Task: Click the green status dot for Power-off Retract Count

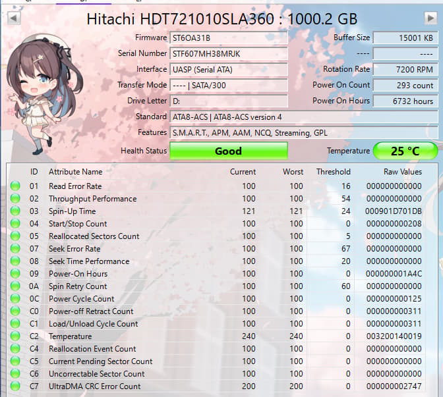Action: (15, 311)
